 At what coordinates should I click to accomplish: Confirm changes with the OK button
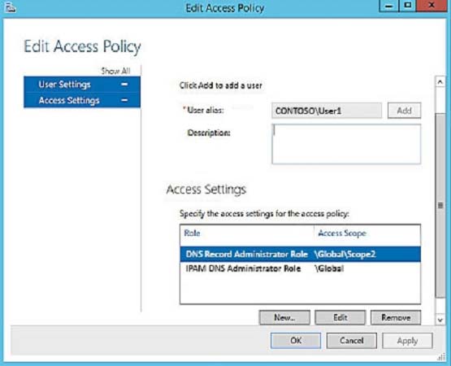tap(296, 341)
